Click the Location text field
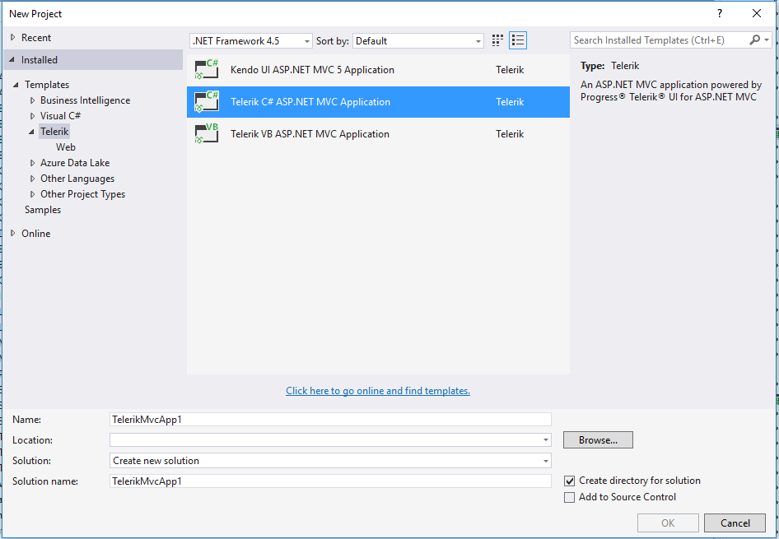This screenshot has width=779, height=539. [x=325, y=439]
